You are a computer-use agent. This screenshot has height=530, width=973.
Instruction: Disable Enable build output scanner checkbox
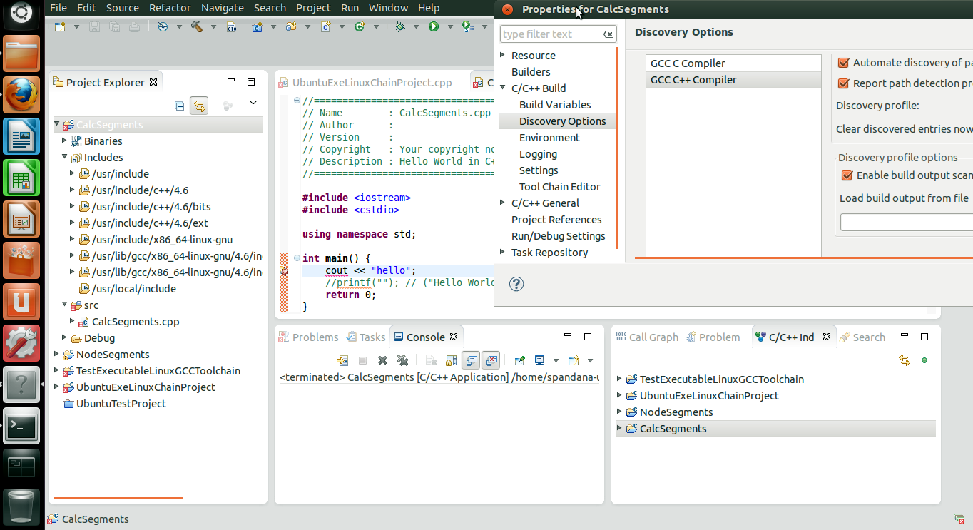(847, 175)
